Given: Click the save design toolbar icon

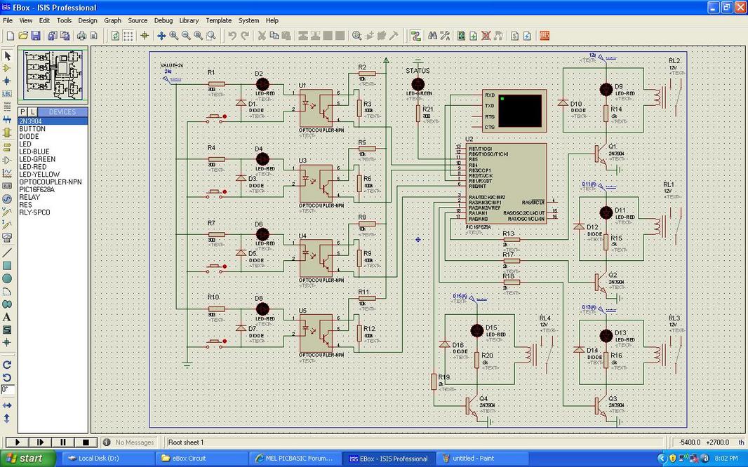Looking at the screenshot, I should coord(36,35).
